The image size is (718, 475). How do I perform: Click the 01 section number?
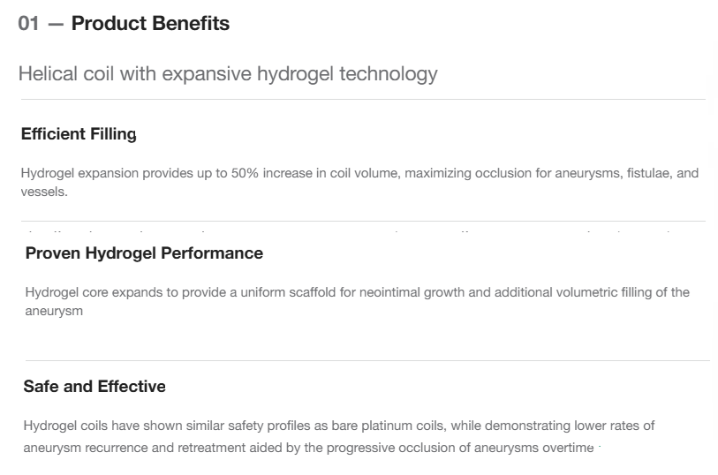pyautogui.click(x=28, y=24)
